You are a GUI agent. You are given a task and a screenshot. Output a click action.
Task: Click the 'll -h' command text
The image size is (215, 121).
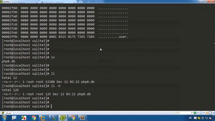[56, 86]
